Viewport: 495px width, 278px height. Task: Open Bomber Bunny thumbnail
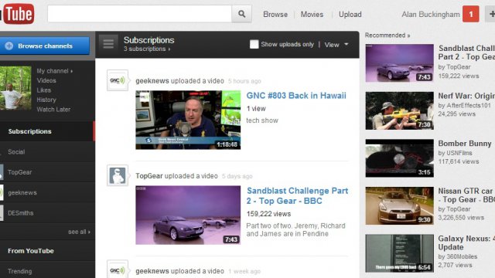click(x=399, y=158)
